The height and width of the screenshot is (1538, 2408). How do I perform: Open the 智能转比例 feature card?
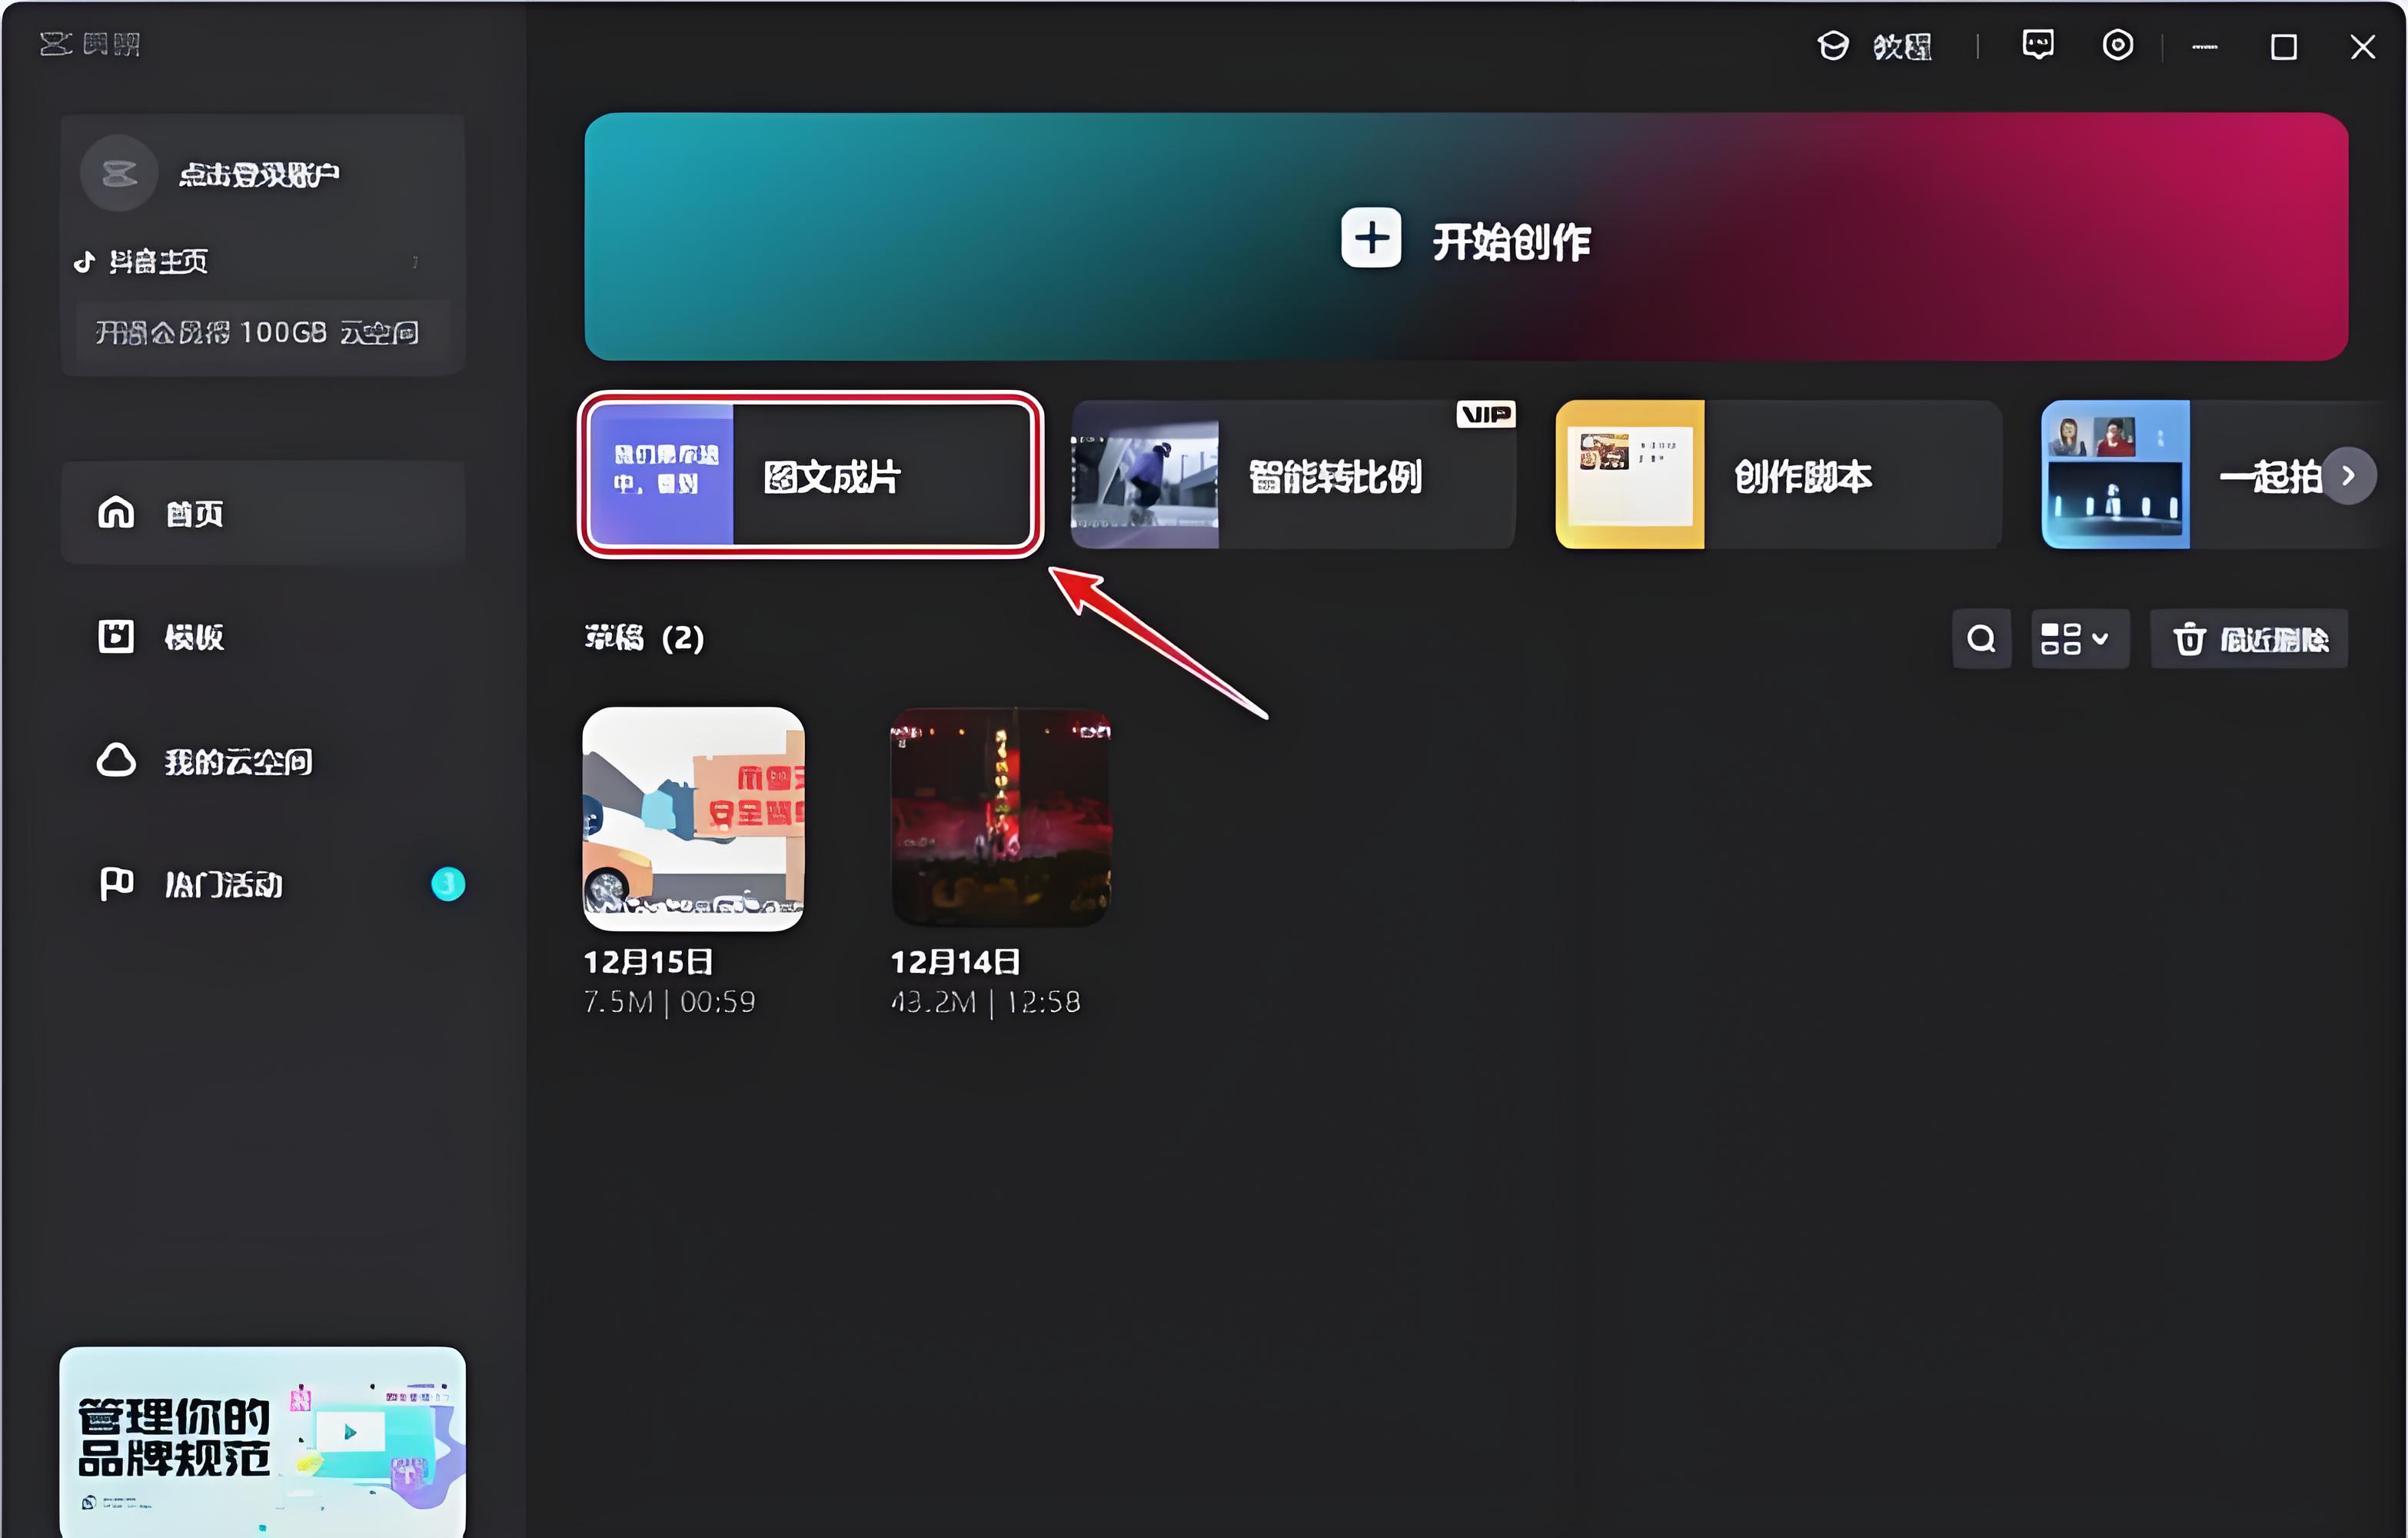coord(1292,475)
